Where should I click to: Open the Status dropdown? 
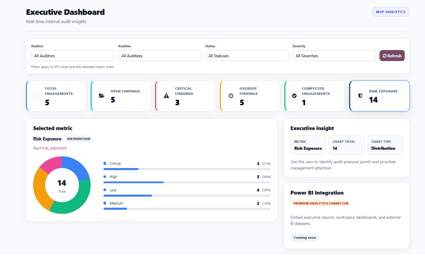coord(247,56)
